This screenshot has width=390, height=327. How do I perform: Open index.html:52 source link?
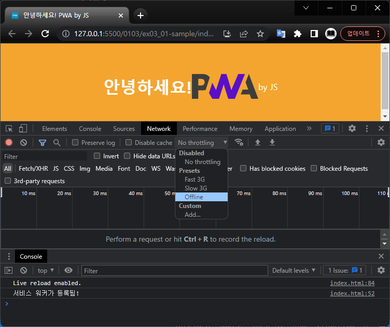coord(352,293)
